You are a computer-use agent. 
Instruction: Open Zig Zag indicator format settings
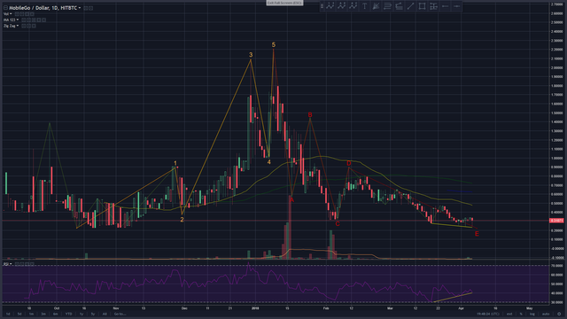[x=28, y=26]
